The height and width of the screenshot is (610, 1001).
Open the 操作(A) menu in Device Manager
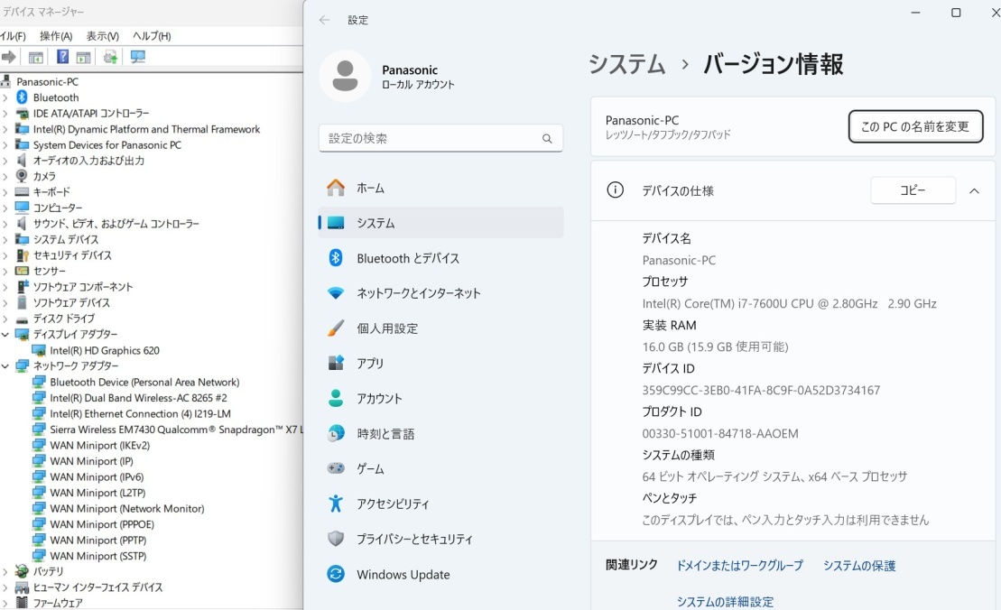point(56,36)
